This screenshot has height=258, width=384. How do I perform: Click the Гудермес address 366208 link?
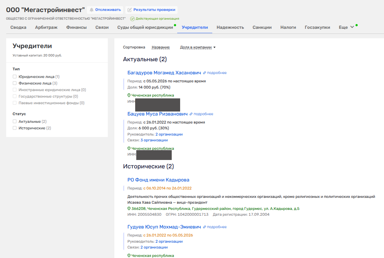(215, 209)
